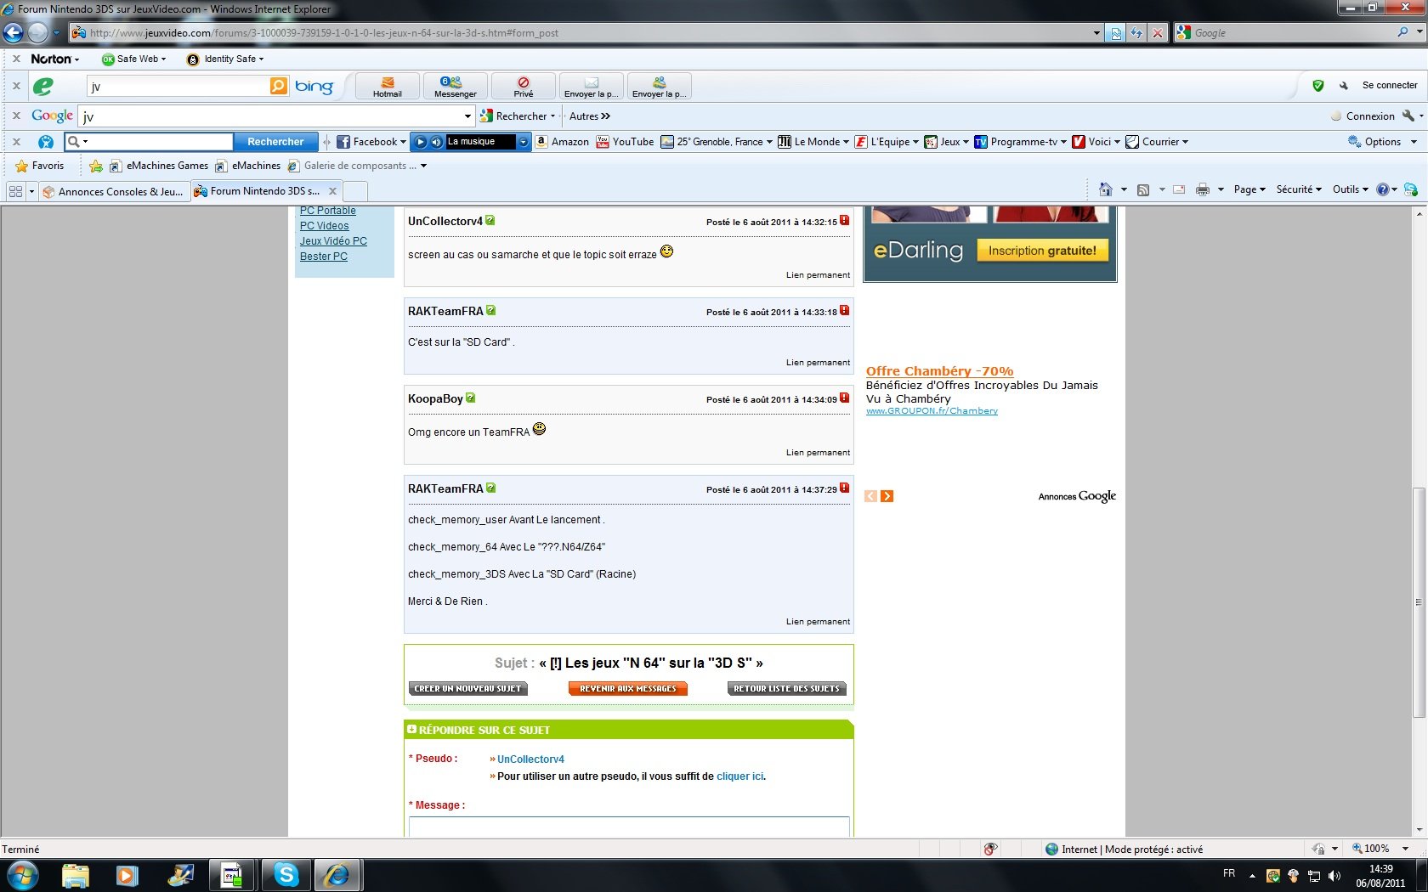
Task: Open the Sécurité menu
Action: 1299,189
